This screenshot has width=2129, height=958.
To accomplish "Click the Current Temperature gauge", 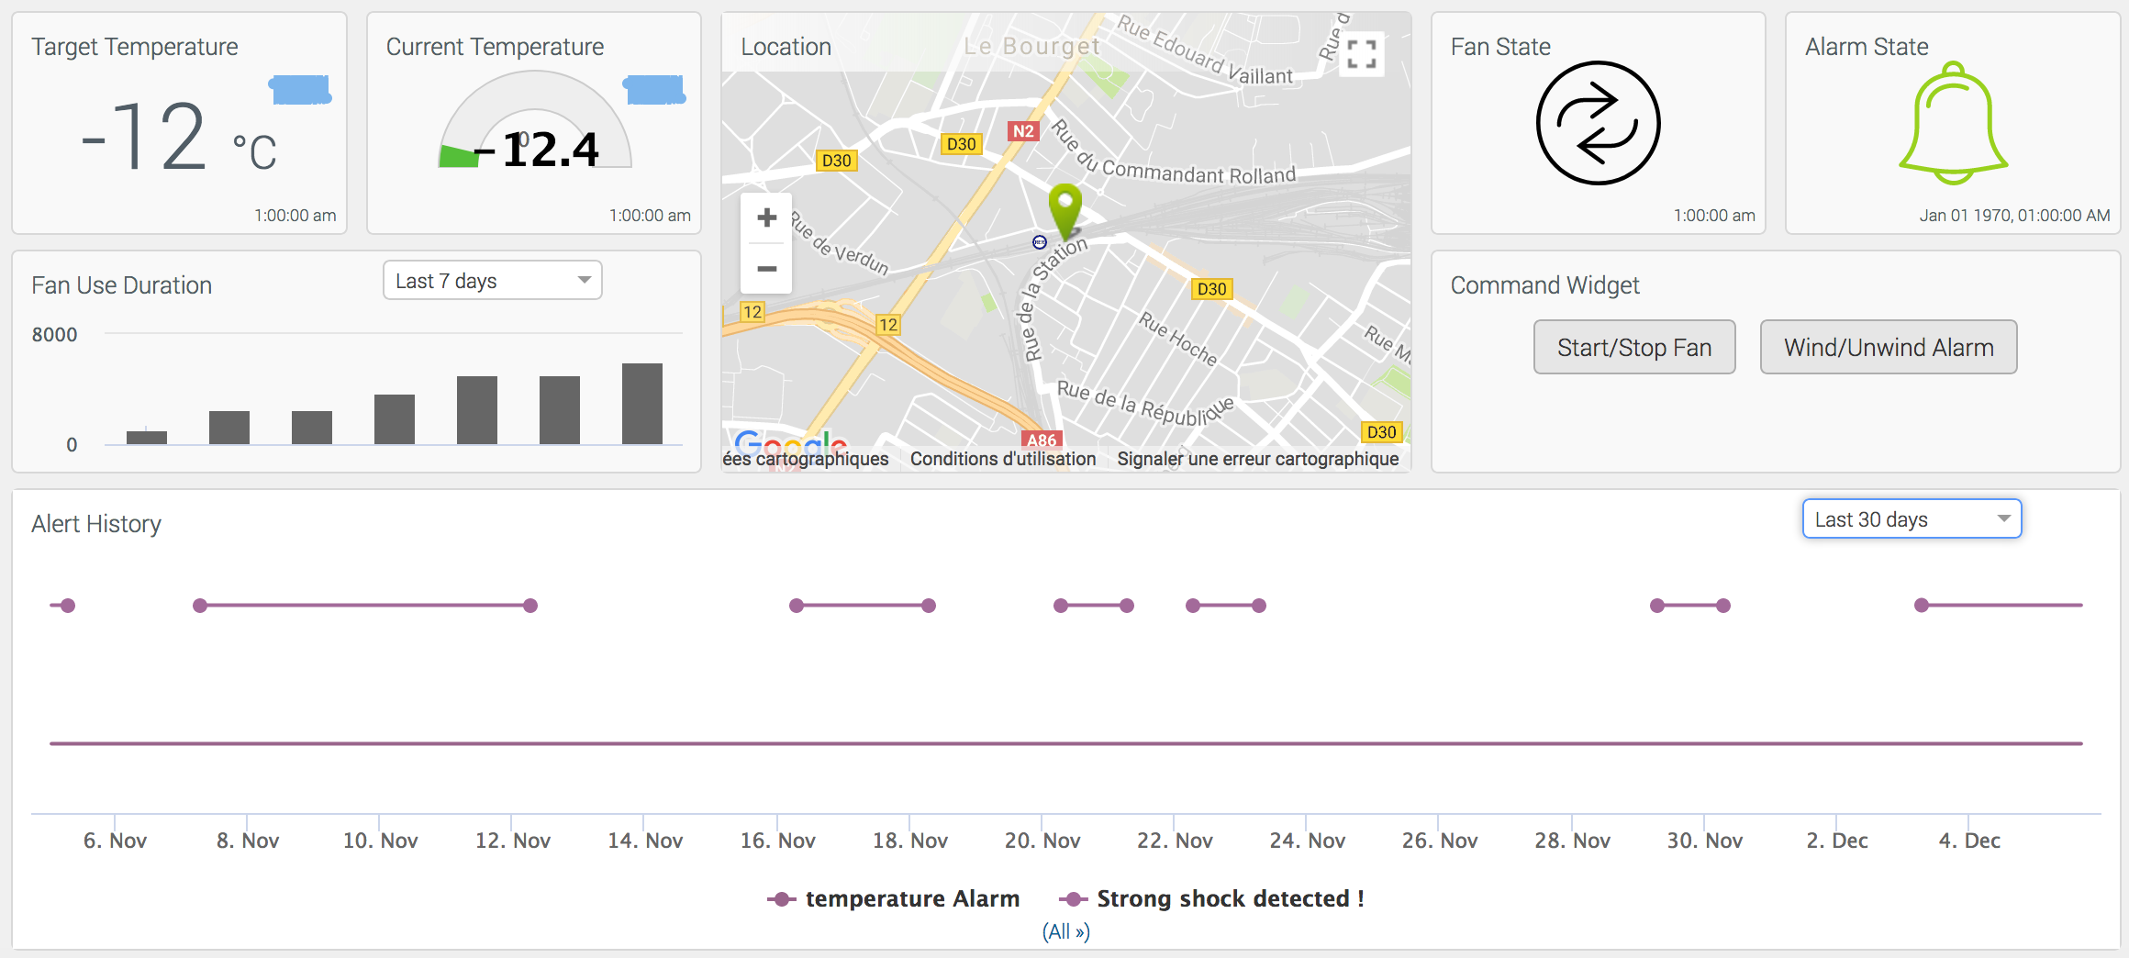I will (535, 128).
